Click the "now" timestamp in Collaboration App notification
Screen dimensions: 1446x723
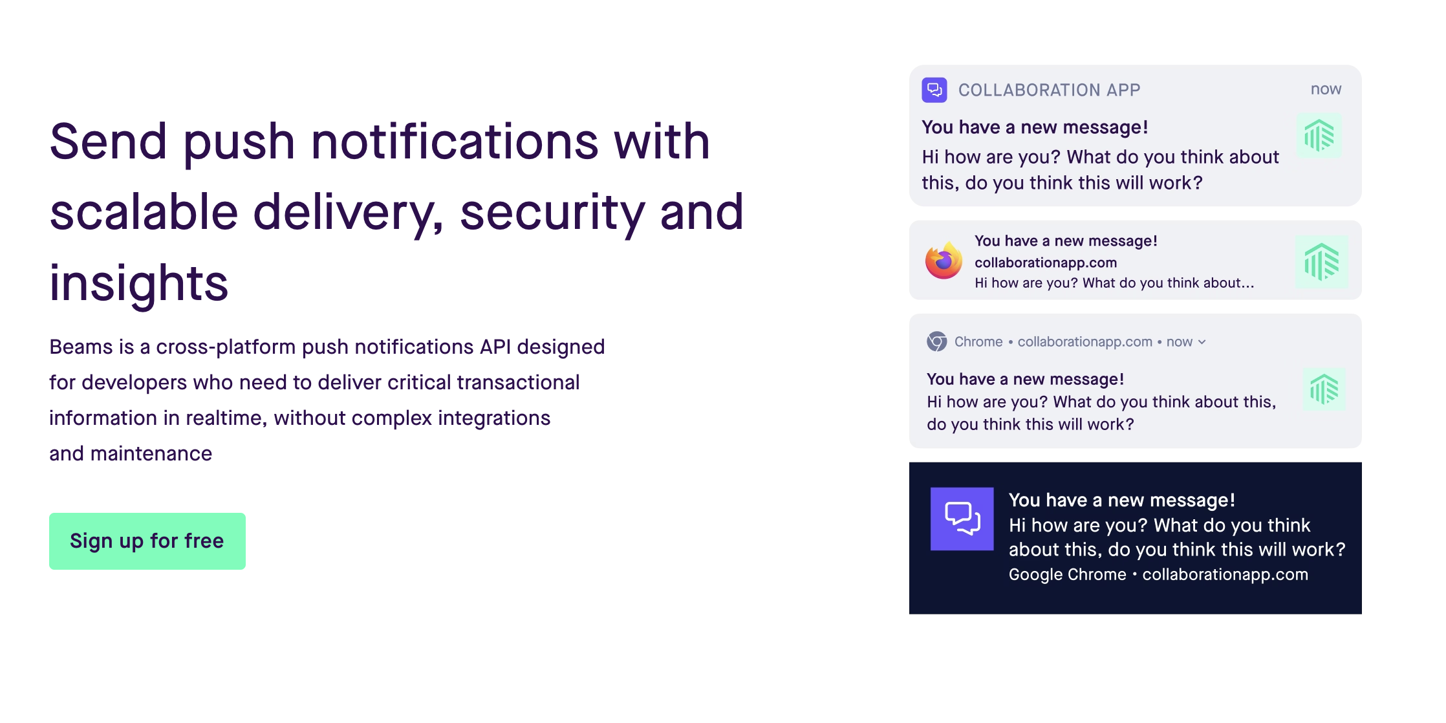point(1326,89)
